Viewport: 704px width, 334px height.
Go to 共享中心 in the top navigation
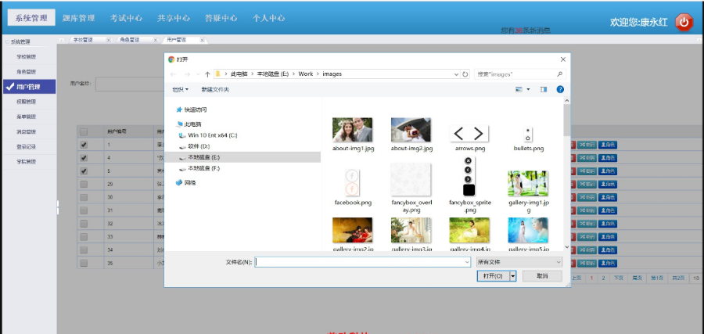[x=174, y=19]
